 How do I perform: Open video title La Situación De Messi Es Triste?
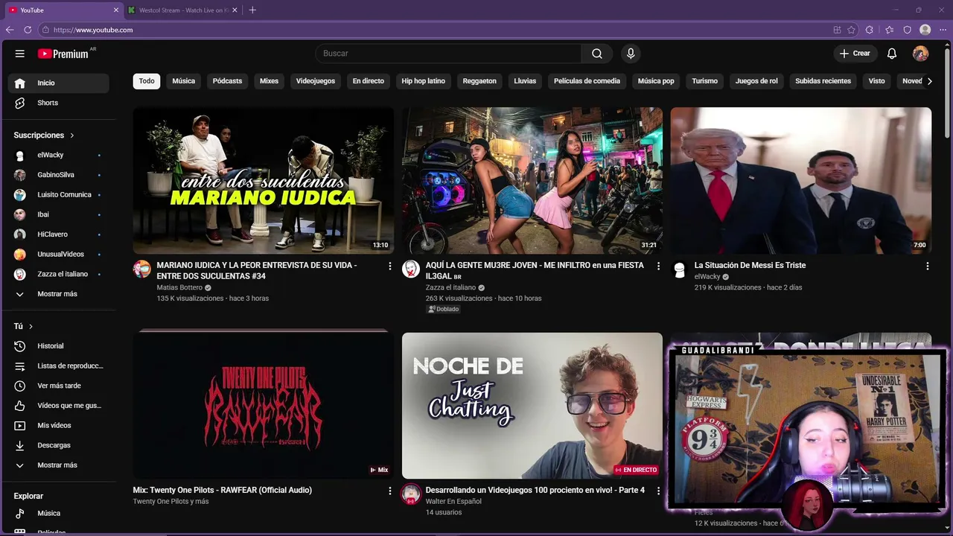coord(750,265)
